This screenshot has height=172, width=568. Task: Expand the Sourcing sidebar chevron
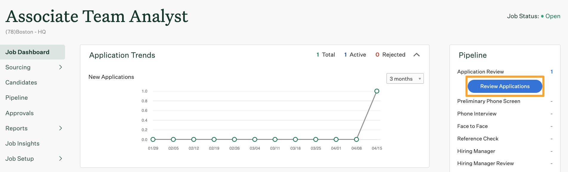pyautogui.click(x=61, y=67)
